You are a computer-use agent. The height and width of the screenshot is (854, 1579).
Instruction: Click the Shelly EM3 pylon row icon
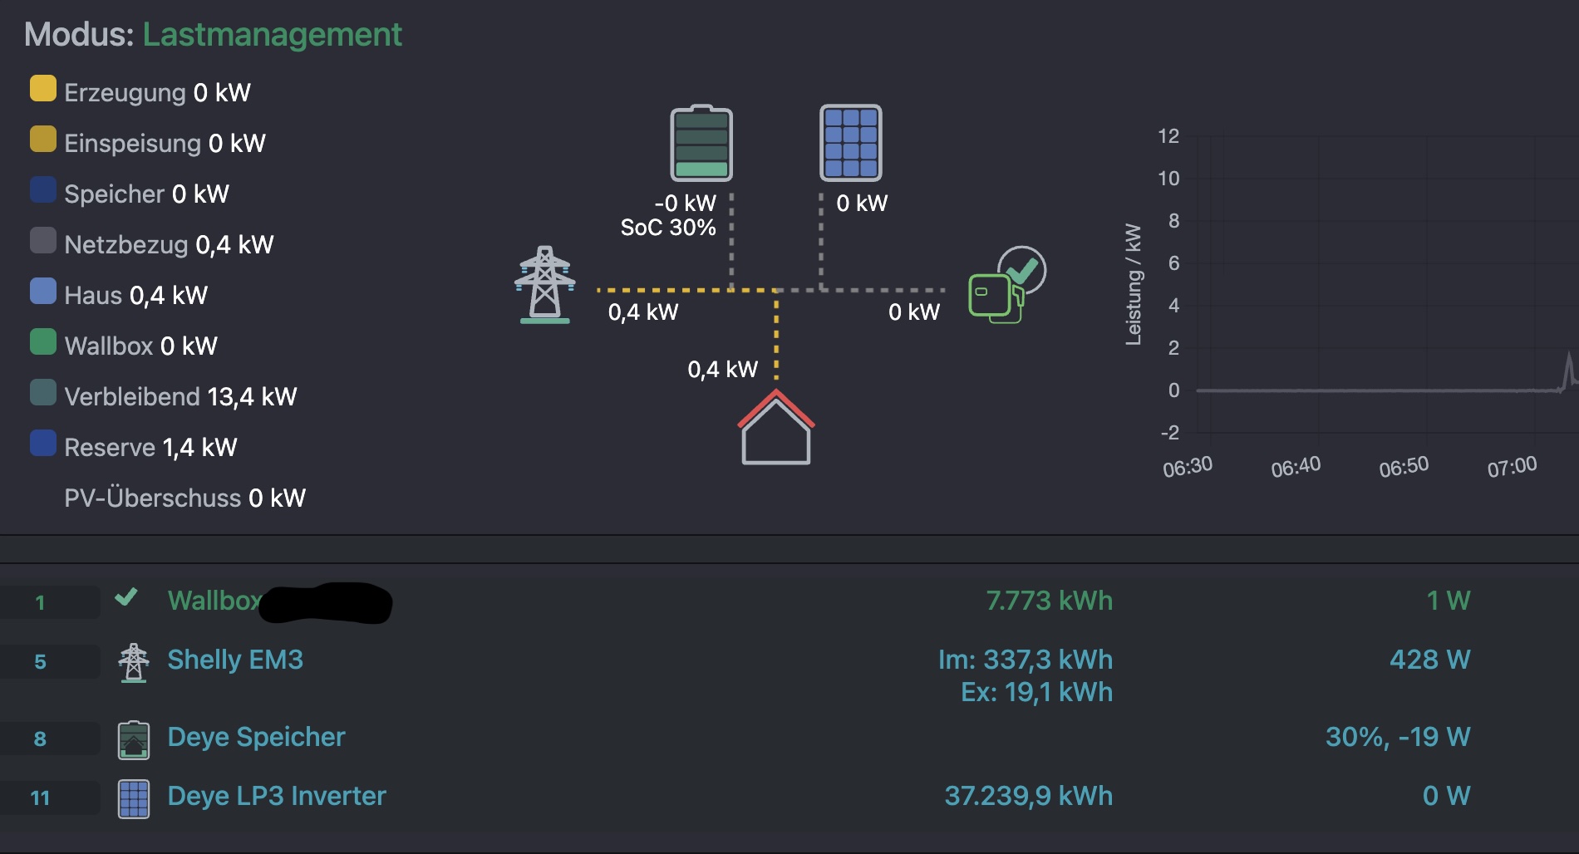pyautogui.click(x=133, y=662)
